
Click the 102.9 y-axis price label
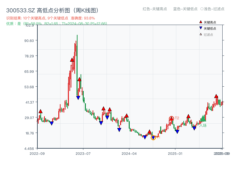[x=30, y=26]
